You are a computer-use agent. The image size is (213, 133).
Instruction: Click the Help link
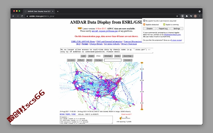click(78, 44)
